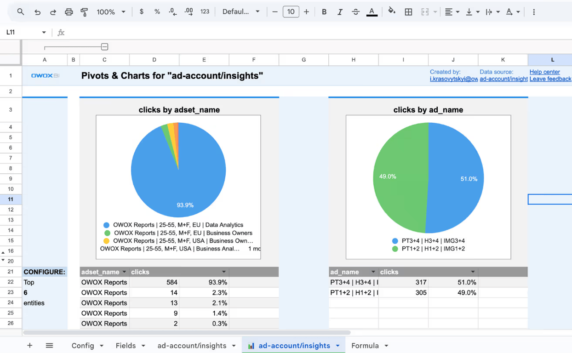Select the clicks by ad_name pie chart
The width and height of the screenshot is (572, 353).
(x=429, y=188)
